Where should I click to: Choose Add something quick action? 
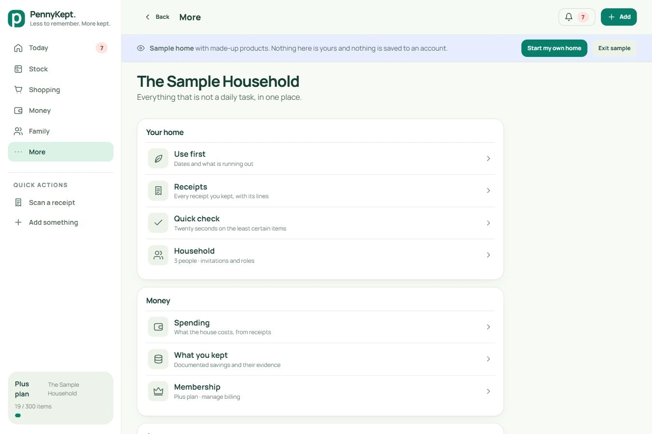pyautogui.click(x=61, y=222)
